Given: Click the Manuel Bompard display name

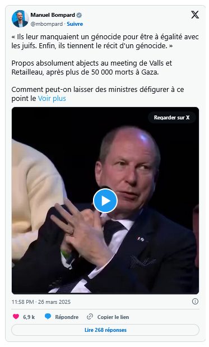Looking at the screenshot, I should 53,15.
